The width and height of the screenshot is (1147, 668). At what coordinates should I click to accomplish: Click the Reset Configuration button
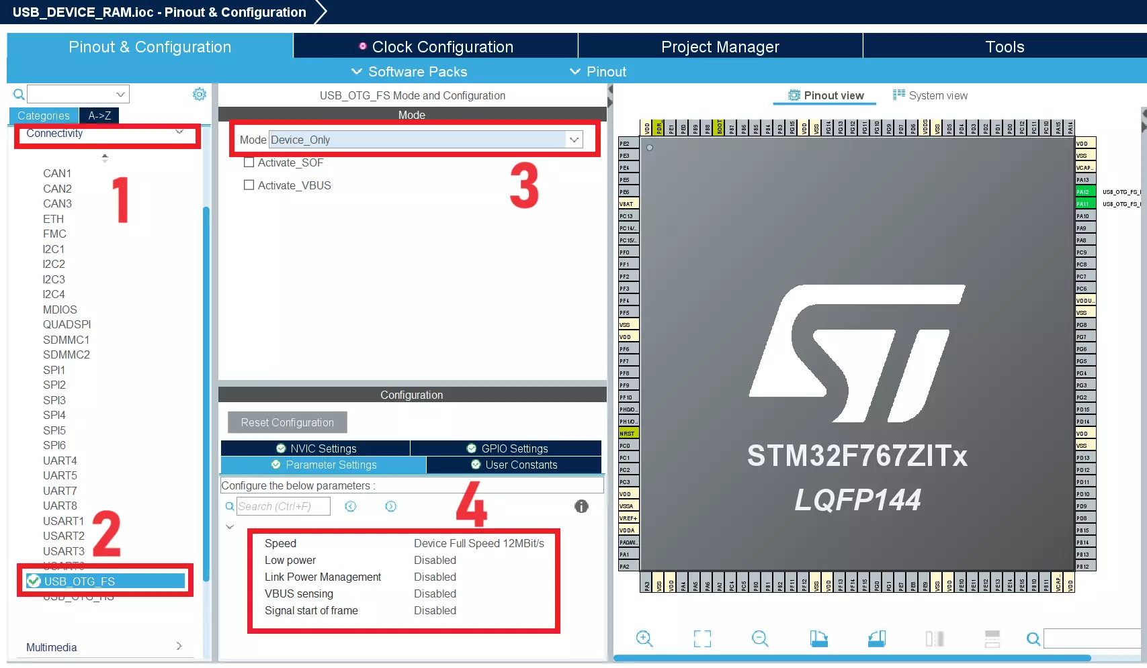click(x=288, y=422)
